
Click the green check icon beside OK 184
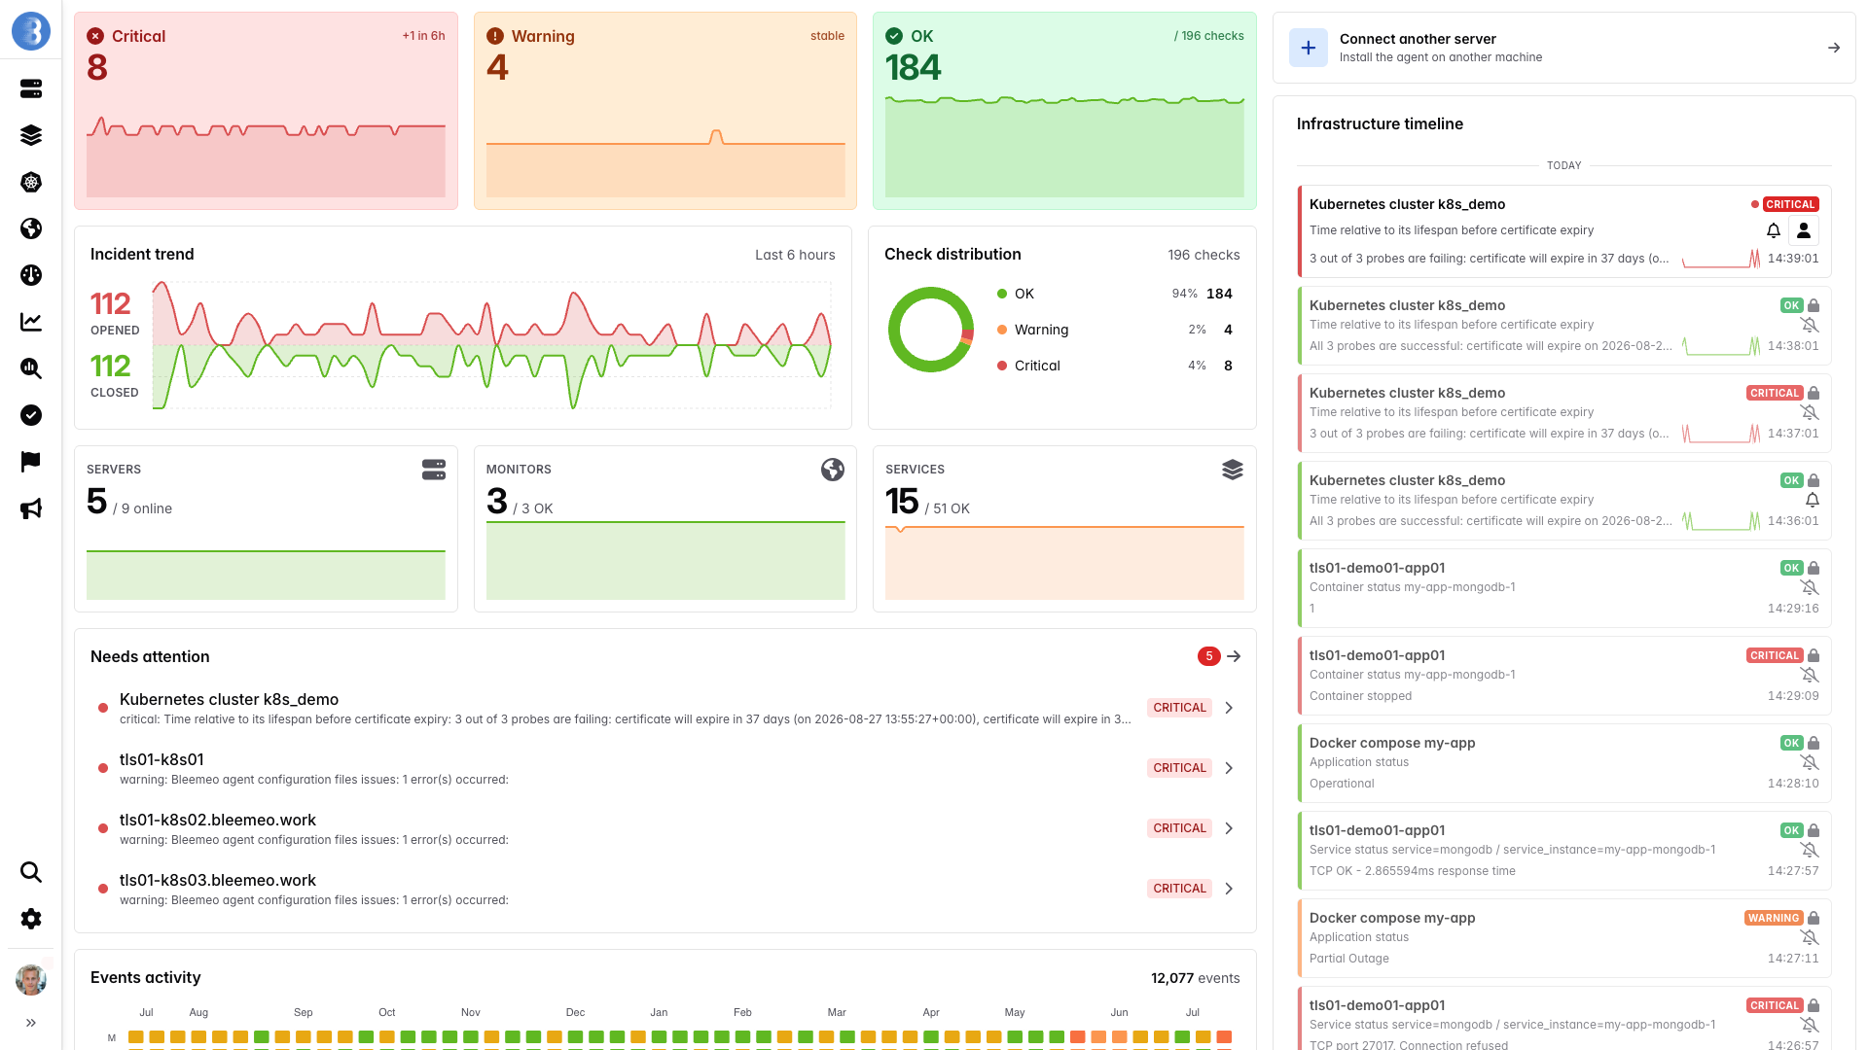click(x=894, y=36)
